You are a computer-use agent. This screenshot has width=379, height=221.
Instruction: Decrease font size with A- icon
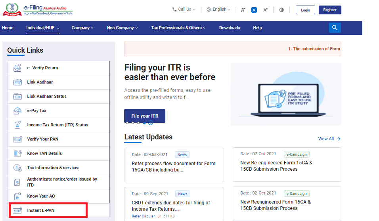[243, 10]
